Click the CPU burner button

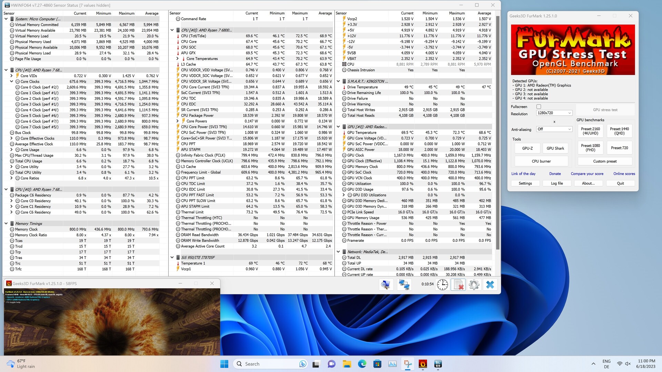click(541, 161)
